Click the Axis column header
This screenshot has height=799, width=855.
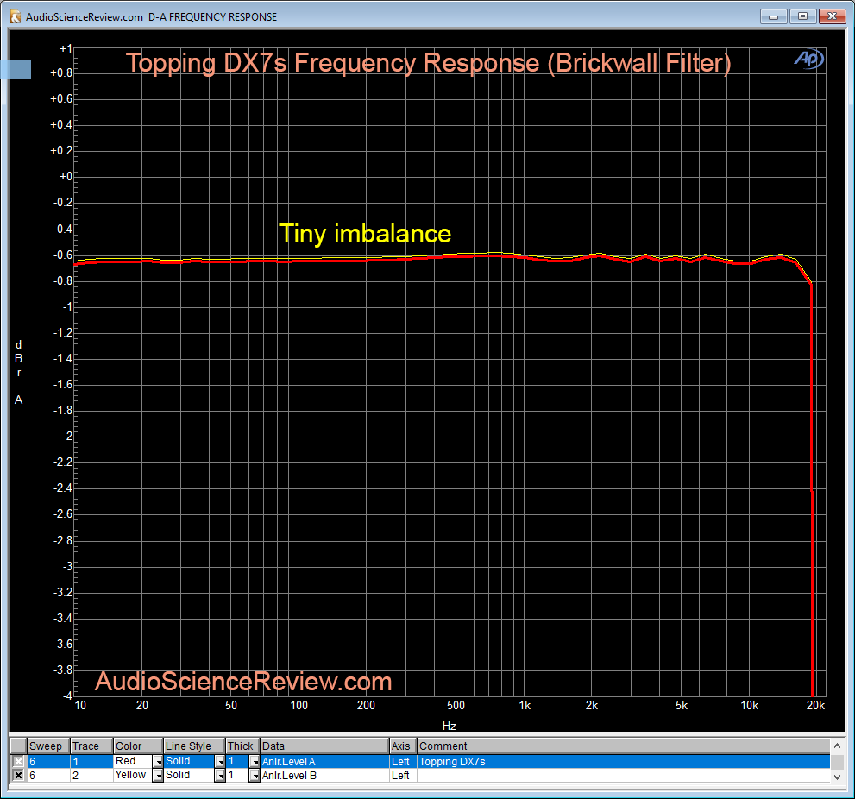404,746
